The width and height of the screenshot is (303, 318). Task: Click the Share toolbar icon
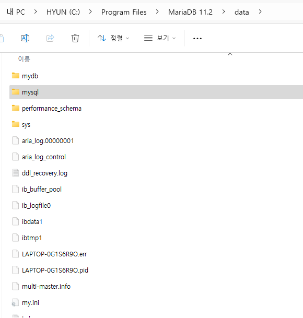[x=50, y=38]
